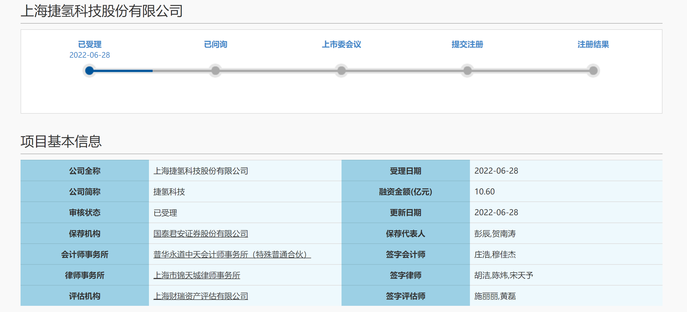Click the 更新日期 header cell
Image resolution: width=687 pixels, height=312 pixels.
click(405, 212)
